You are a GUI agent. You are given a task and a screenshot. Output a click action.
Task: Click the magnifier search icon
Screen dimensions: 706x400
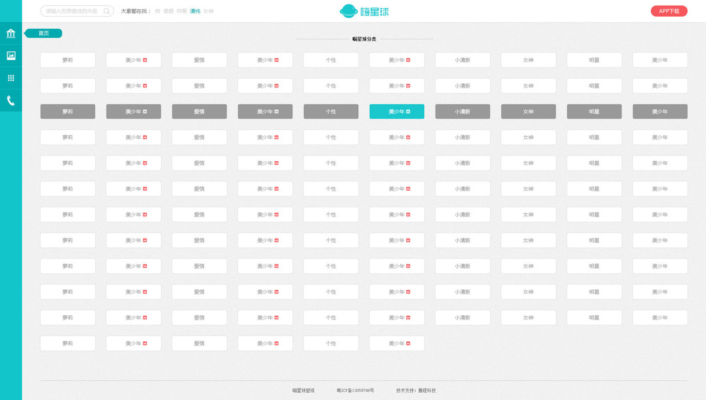pyautogui.click(x=107, y=11)
